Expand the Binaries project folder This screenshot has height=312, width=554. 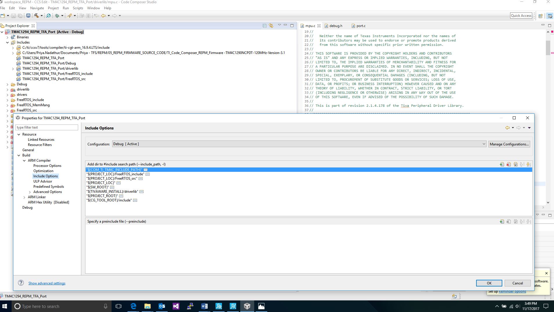[8, 37]
